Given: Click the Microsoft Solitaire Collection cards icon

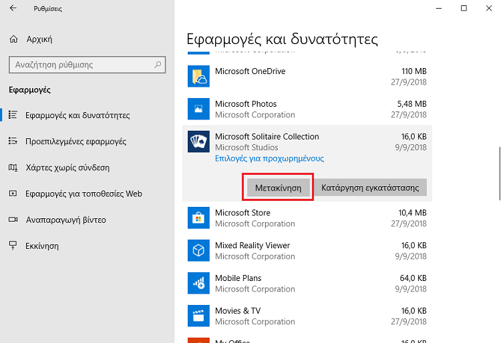Looking at the screenshot, I should coord(198,141).
